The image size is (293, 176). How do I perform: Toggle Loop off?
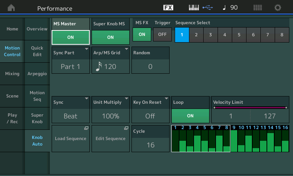[190, 115]
